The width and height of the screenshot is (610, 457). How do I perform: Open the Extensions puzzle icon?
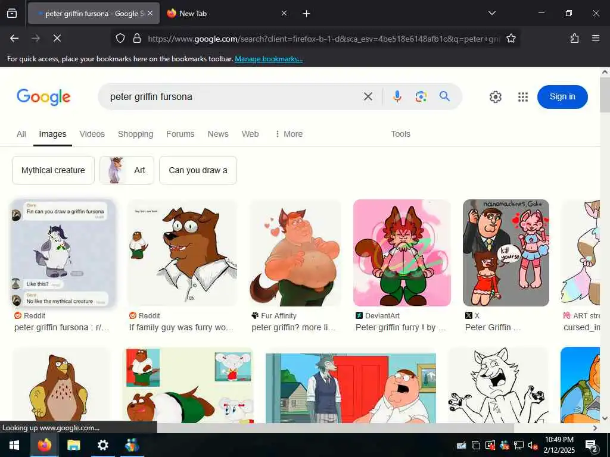coord(574,38)
